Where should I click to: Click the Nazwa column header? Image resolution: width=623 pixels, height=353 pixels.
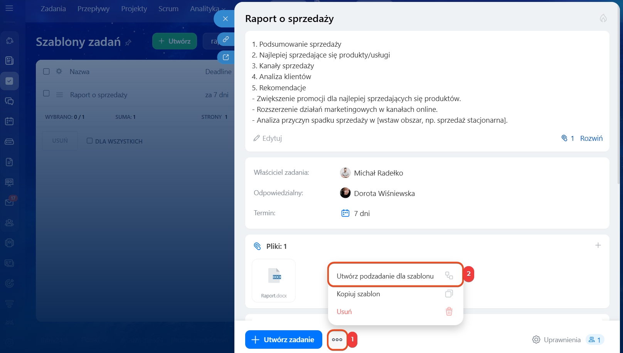pos(79,72)
